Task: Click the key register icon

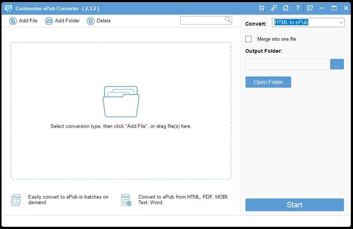Action: tap(273, 8)
